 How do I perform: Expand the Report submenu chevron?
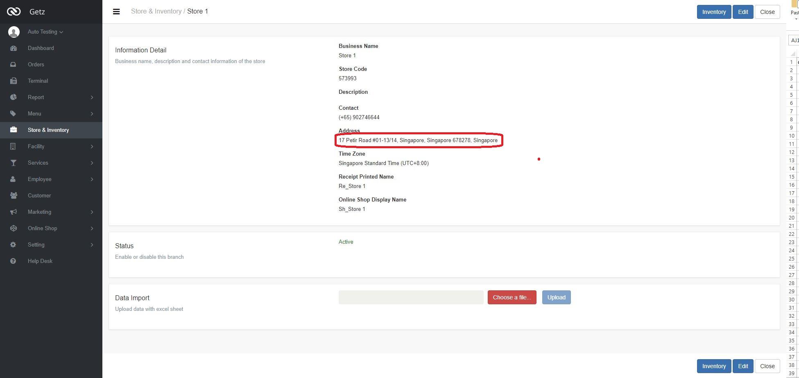(92, 97)
